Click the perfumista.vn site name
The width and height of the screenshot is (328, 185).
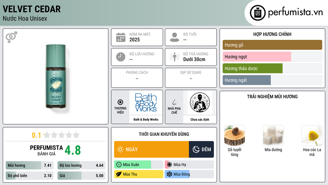[295, 13]
